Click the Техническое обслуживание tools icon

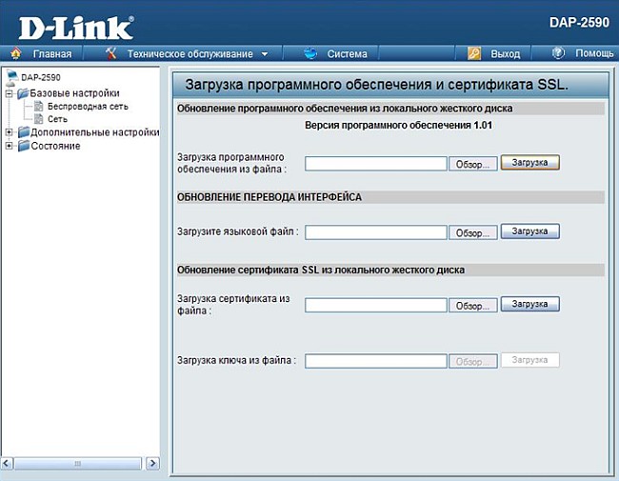[x=110, y=53]
